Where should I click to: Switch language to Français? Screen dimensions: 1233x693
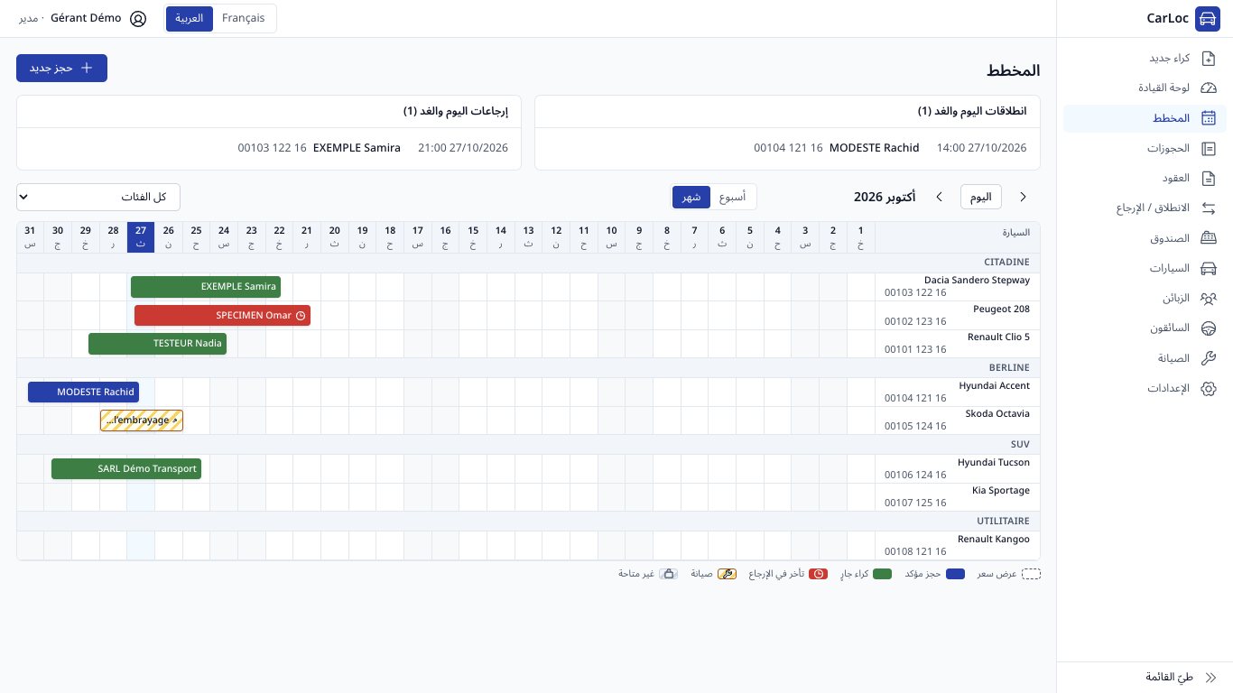click(x=244, y=18)
